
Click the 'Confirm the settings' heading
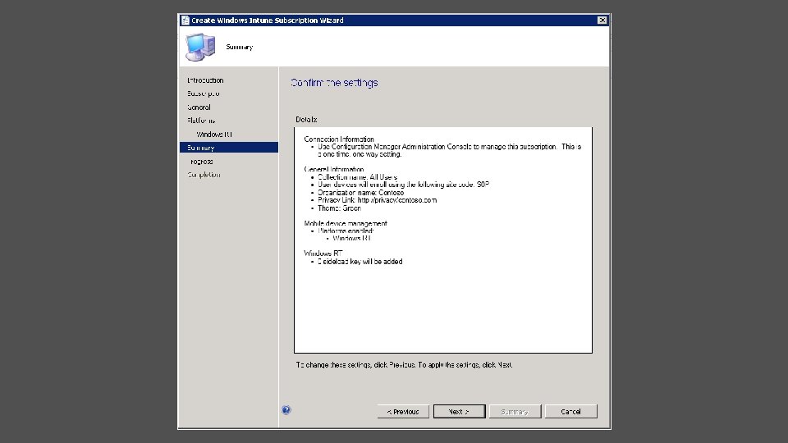(334, 83)
